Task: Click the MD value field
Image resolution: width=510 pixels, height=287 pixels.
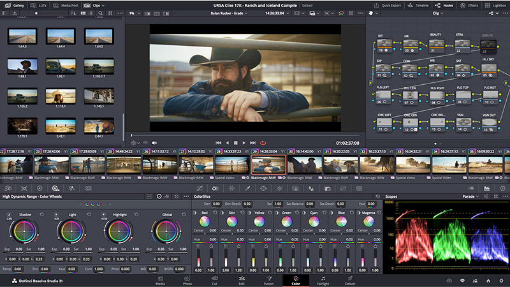Action: click(x=152, y=269)
